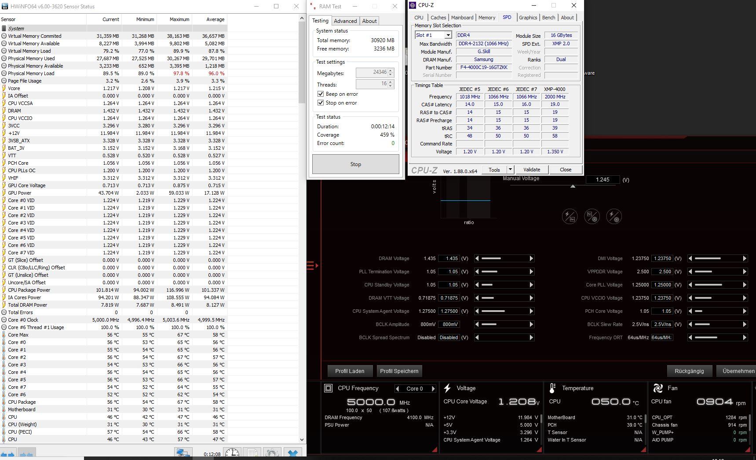Increase PCH Core Voltage with right arrow

click(x=745, y=311)
